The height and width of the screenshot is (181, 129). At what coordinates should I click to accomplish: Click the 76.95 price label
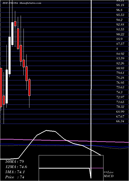coord(120,82)
